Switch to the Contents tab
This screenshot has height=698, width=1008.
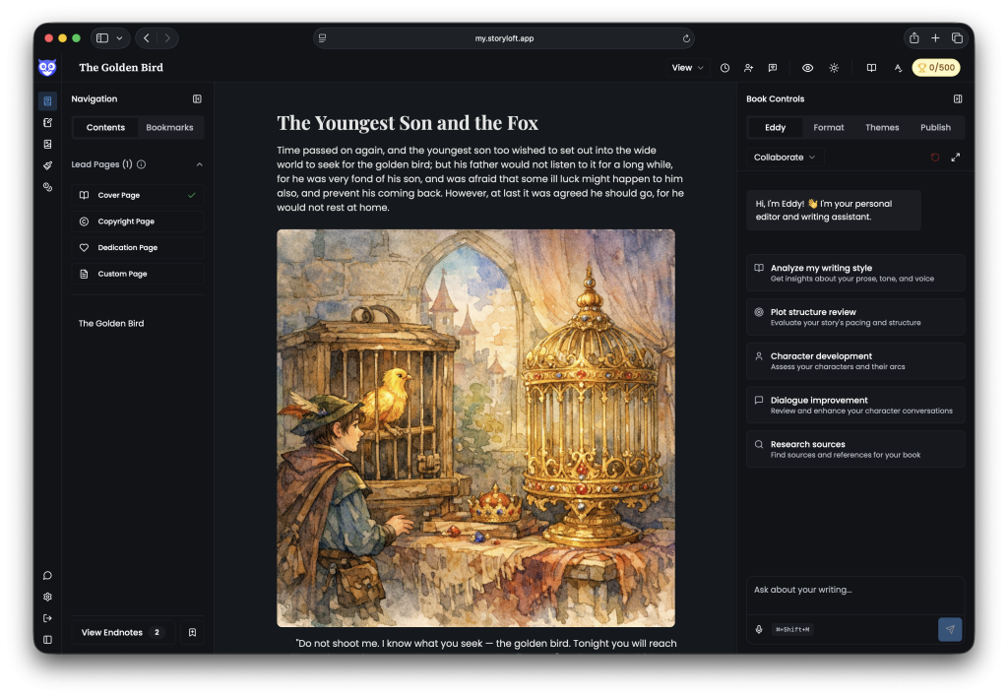coord(105,127)
